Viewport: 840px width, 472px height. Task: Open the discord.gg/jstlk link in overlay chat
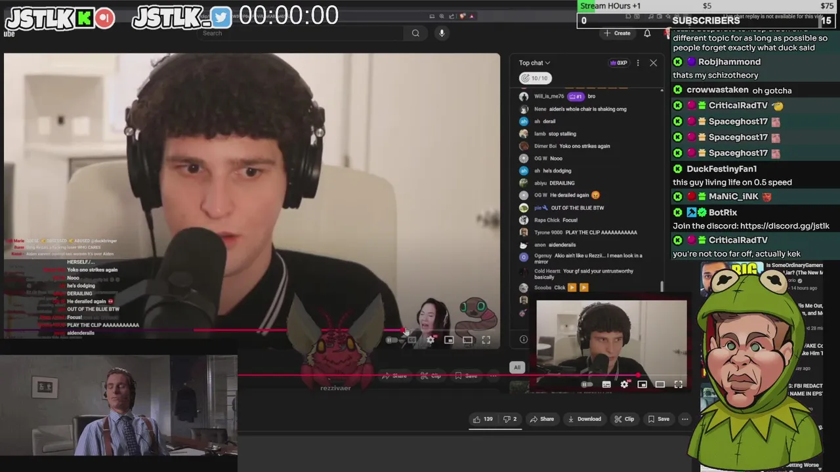[784, 226]
